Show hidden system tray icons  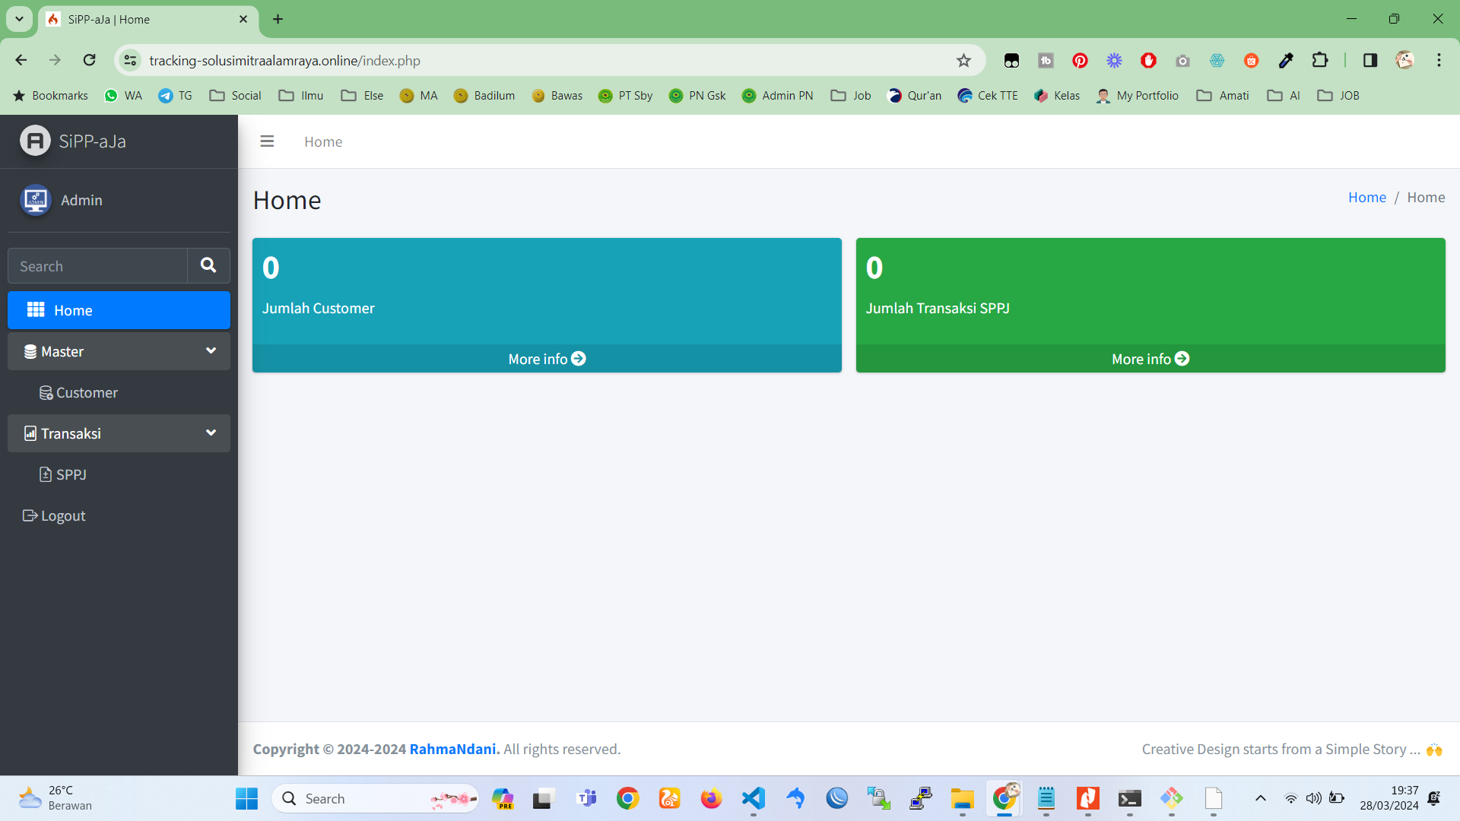click(x=1260, y=798)
